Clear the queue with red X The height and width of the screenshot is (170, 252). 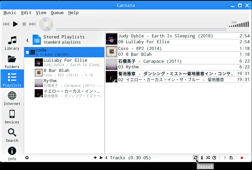point(242,158)
